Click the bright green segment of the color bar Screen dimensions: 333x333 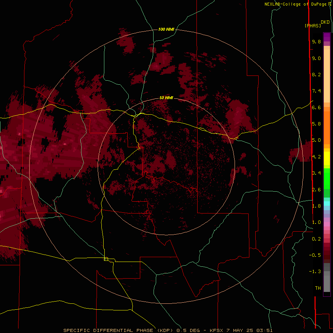click(x=327, y=178)
